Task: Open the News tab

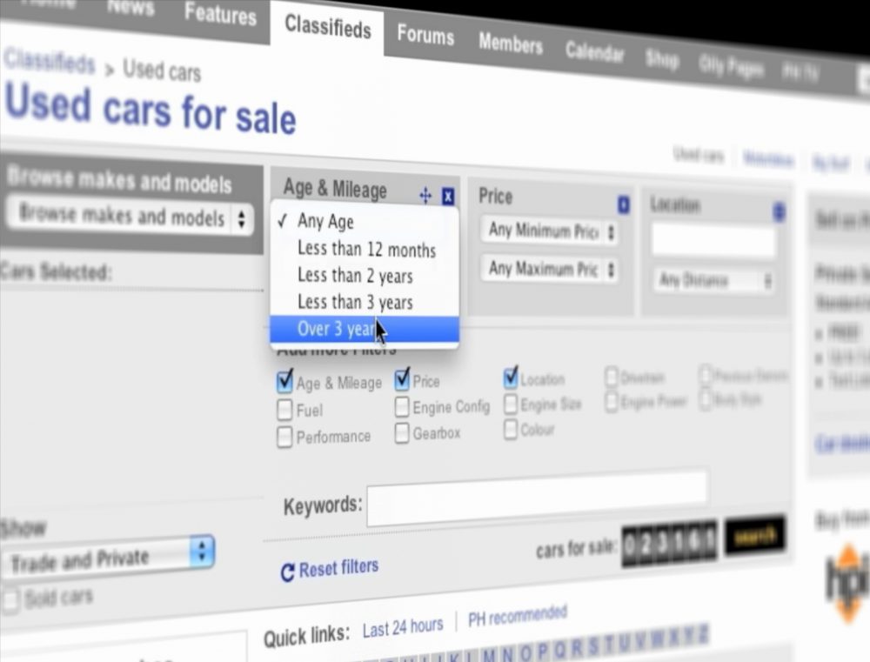Action: 130,8
